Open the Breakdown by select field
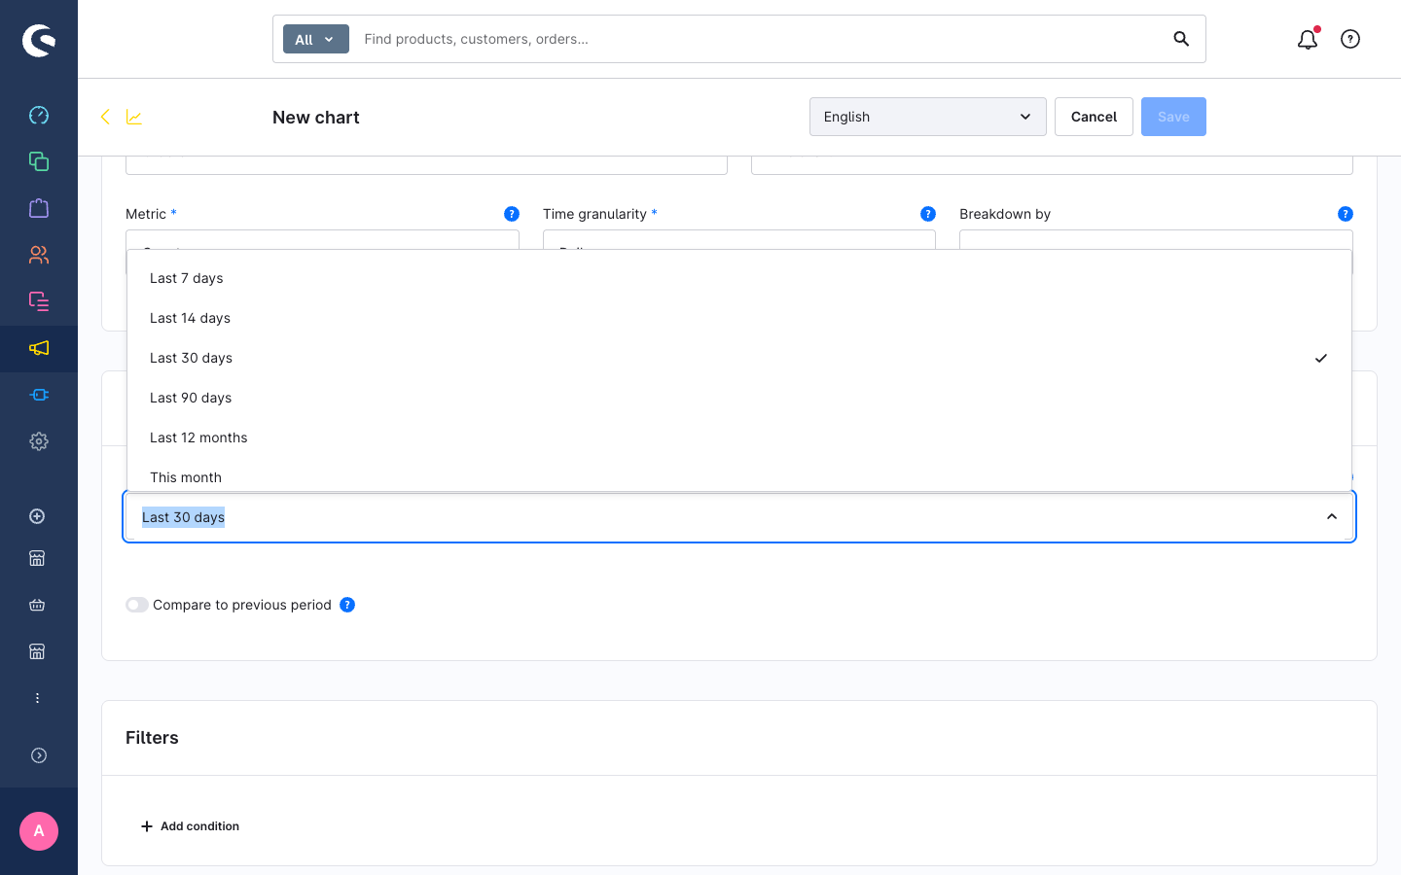 click(1156, 240)
